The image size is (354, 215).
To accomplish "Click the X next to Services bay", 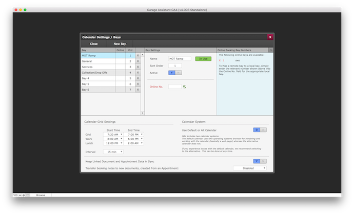I will (137, 67).
